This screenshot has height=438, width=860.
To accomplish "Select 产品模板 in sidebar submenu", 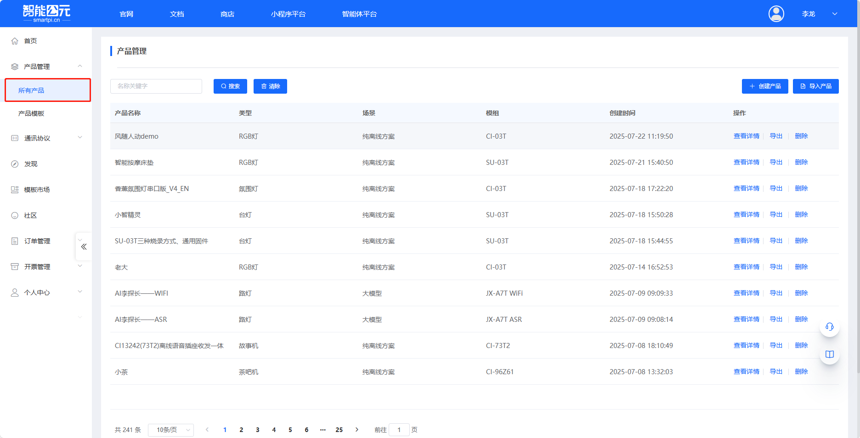I will tap(31, 113).
